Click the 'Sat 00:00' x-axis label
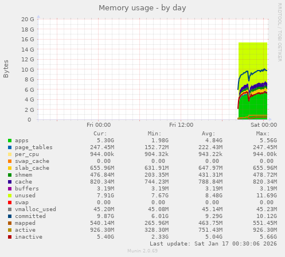The height and width of the screenshot is (257, 285). pyautogui.click(x=264, y=125)
